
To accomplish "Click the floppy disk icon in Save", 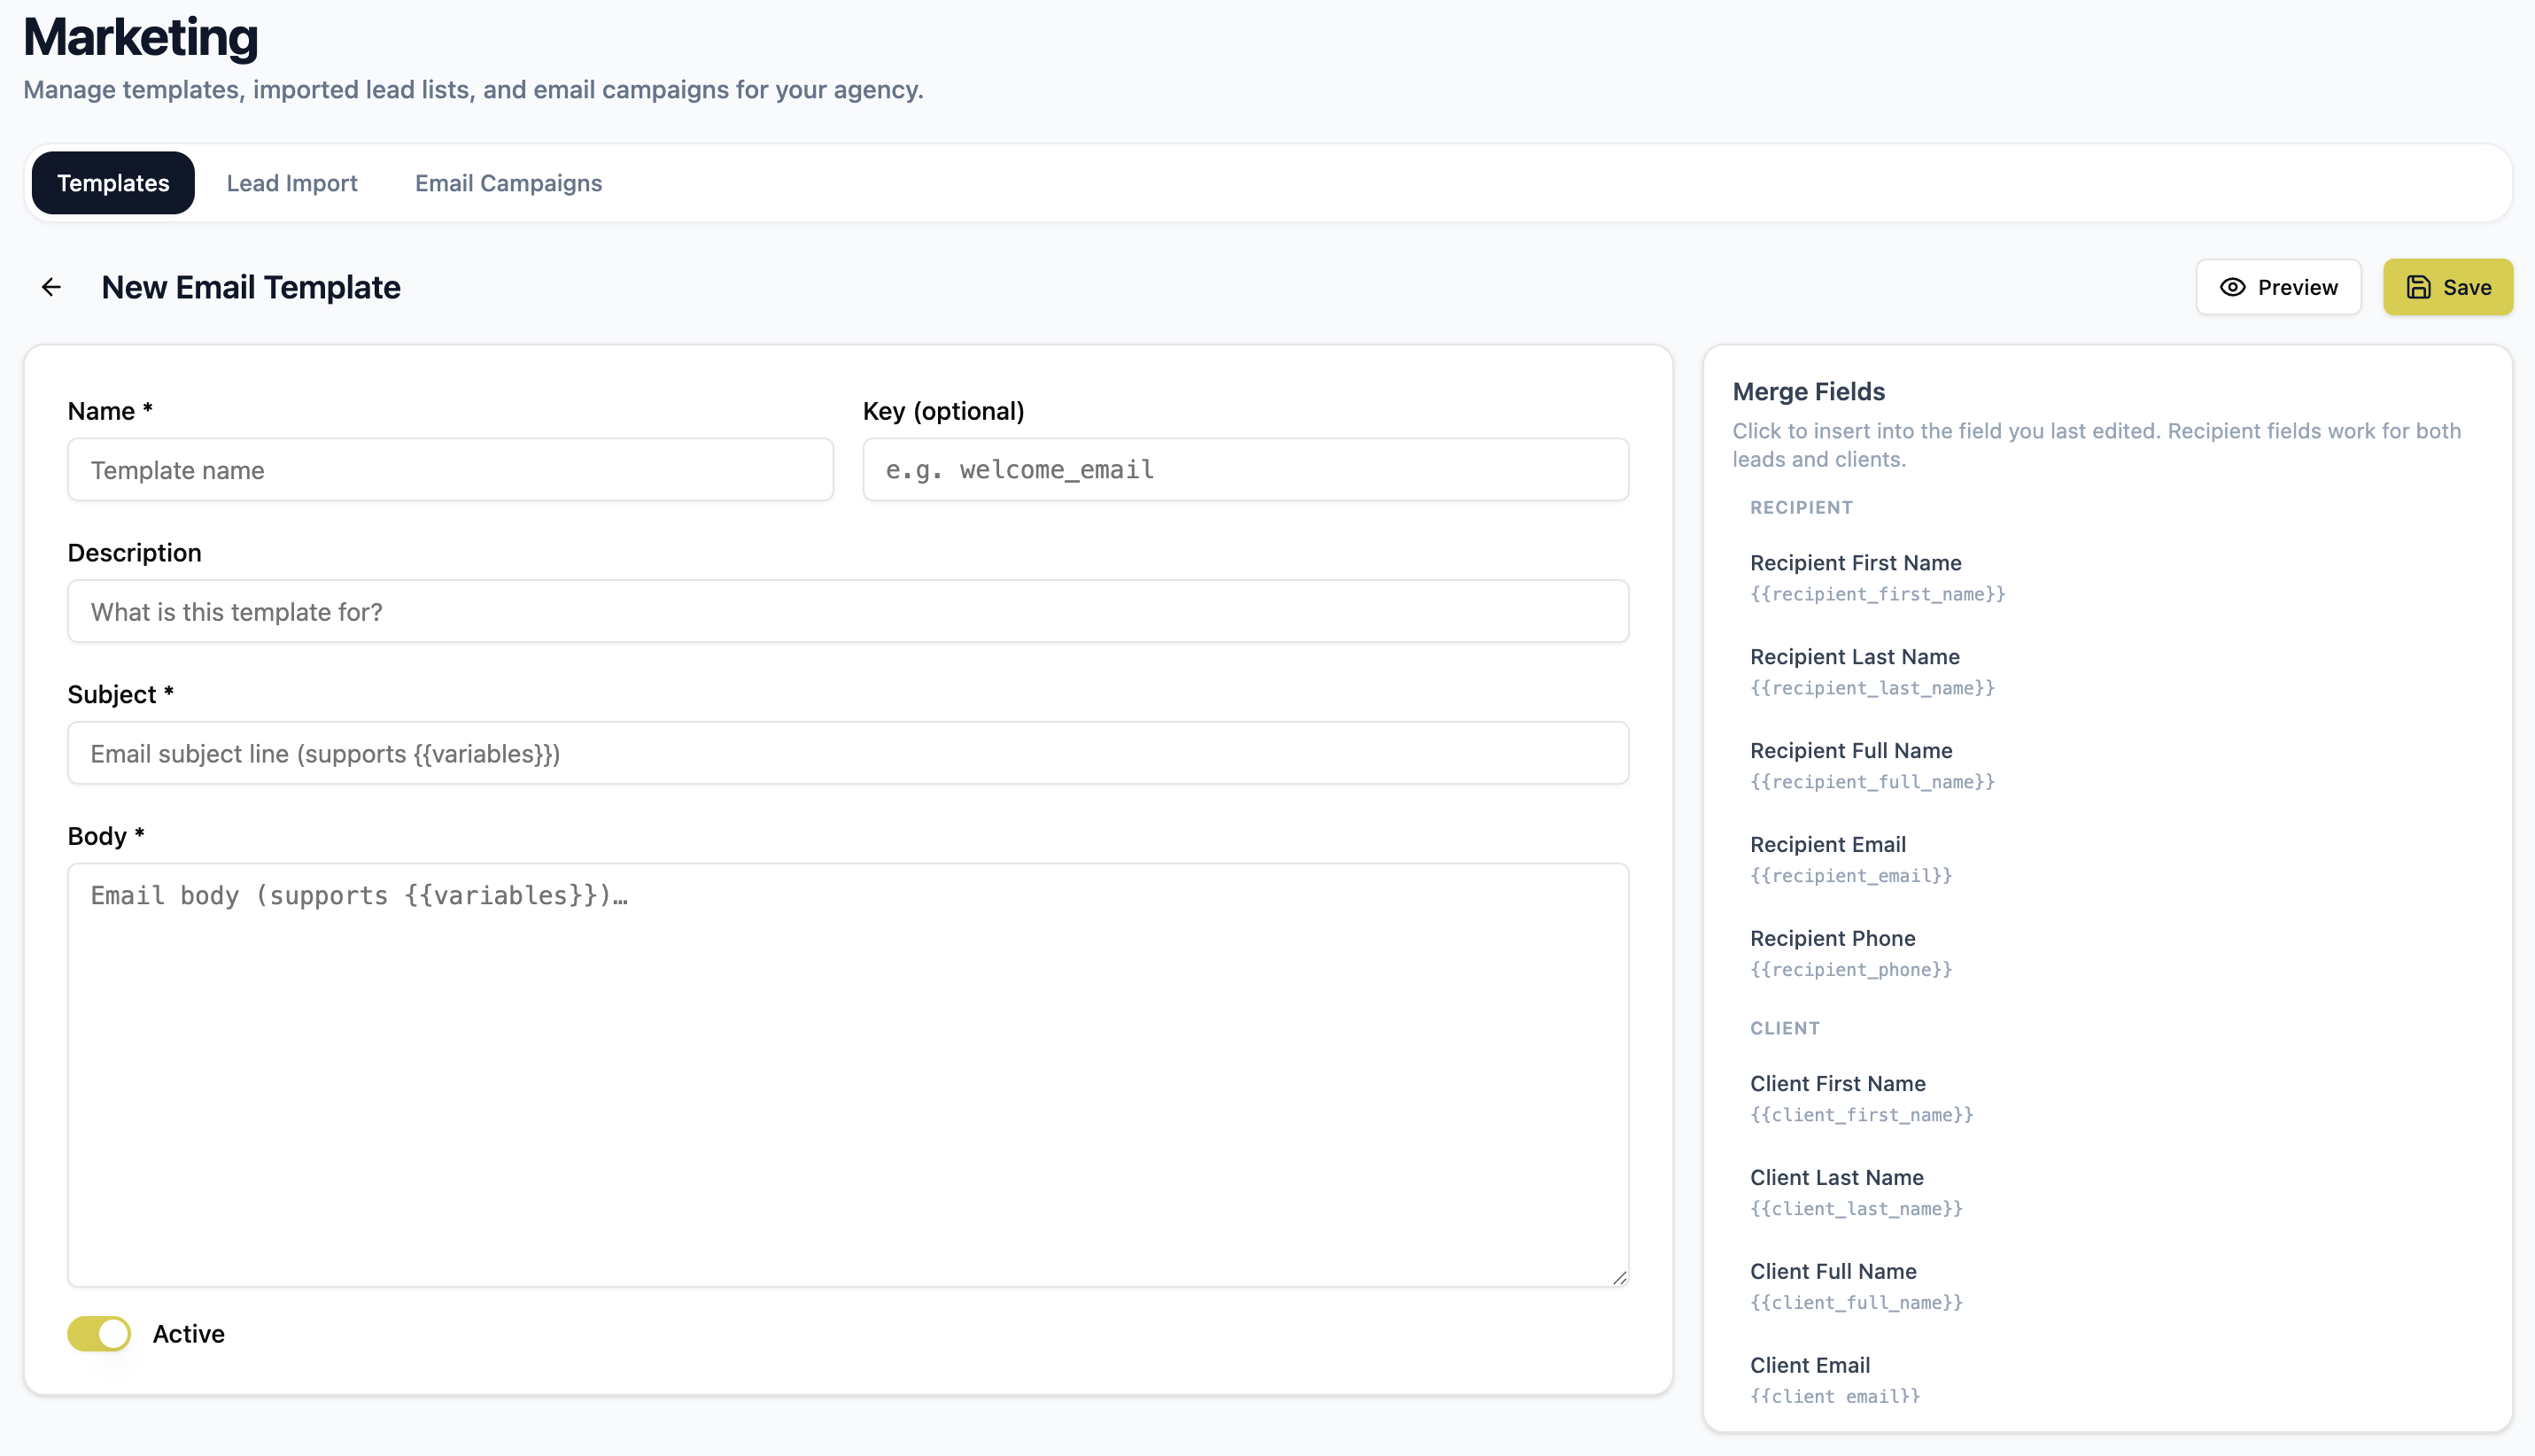I will (2418, 287).
